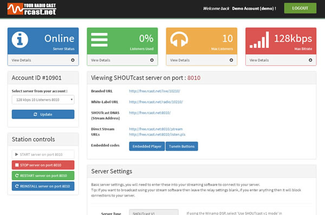Open View Details under Max Listeners
Viewport: 325px width, 215px height.
pos(201,60)
